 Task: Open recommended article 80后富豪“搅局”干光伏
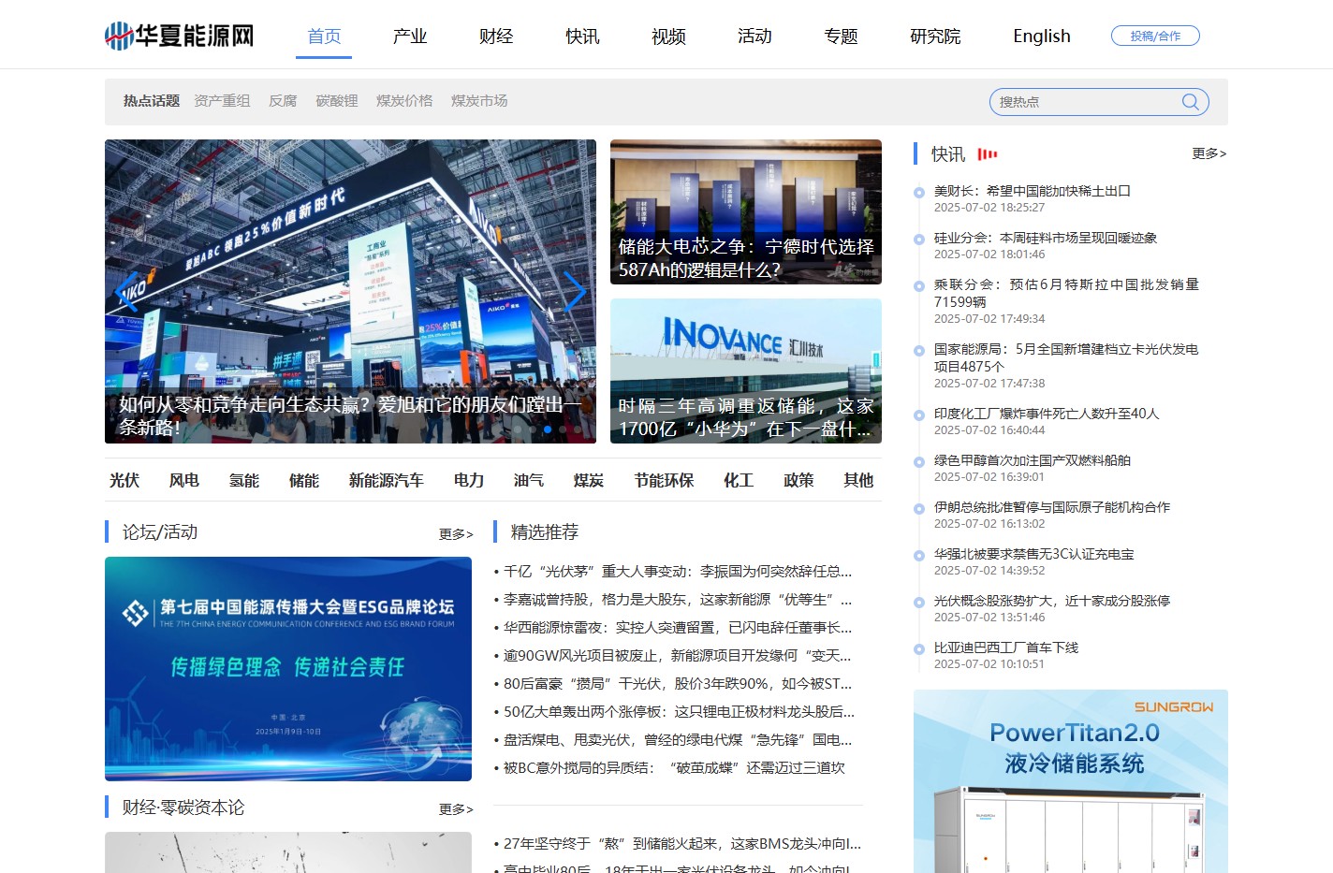point(678,683)
